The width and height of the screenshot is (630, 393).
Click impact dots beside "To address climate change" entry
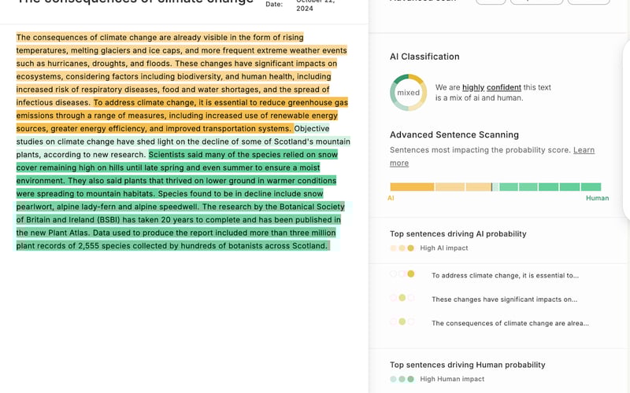click(x=402, y=275)
